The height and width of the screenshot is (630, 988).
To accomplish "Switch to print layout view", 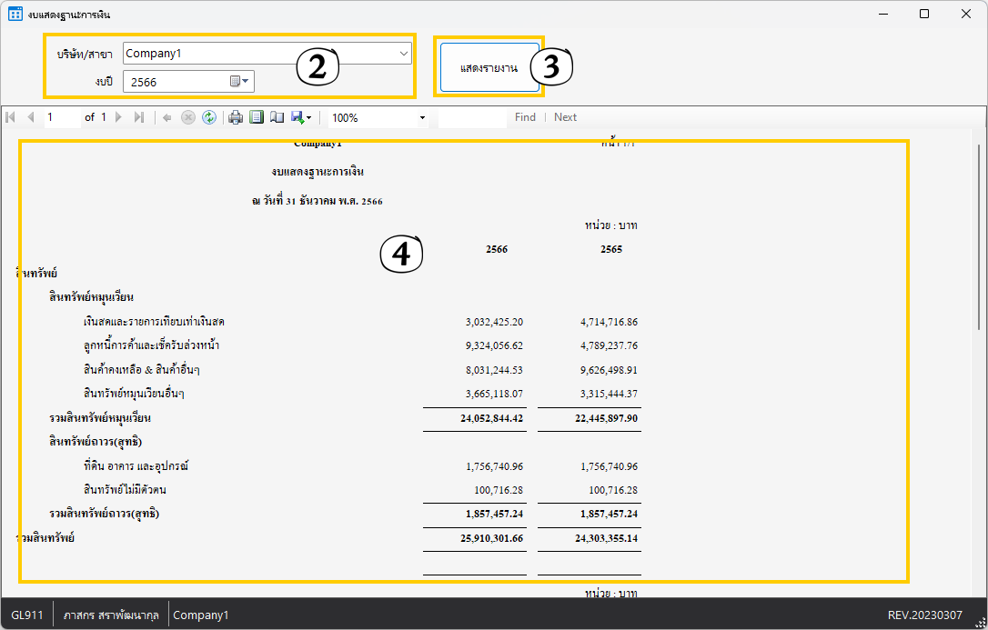I will pos(257,117).
